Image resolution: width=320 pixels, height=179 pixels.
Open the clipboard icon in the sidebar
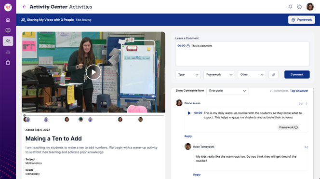click(8, 63)
